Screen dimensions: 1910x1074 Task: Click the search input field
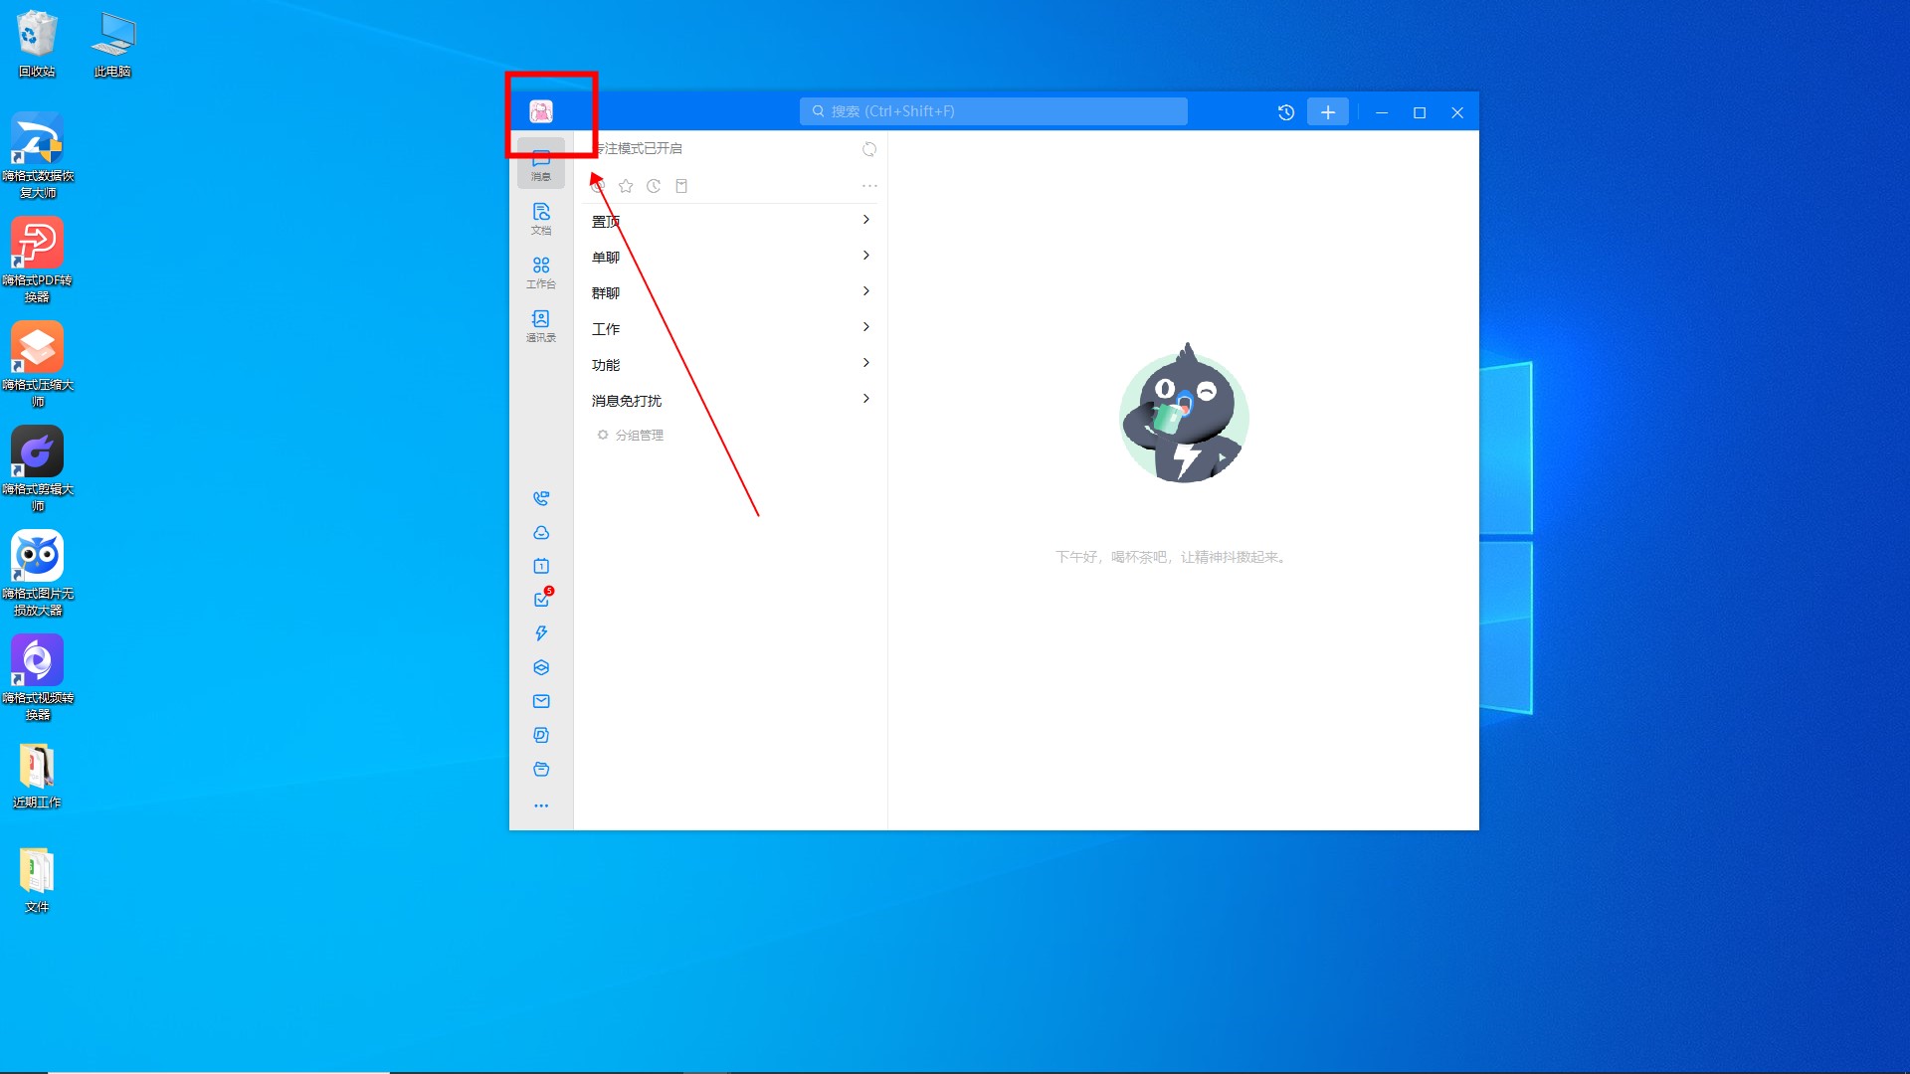click(x=992, y=110)
